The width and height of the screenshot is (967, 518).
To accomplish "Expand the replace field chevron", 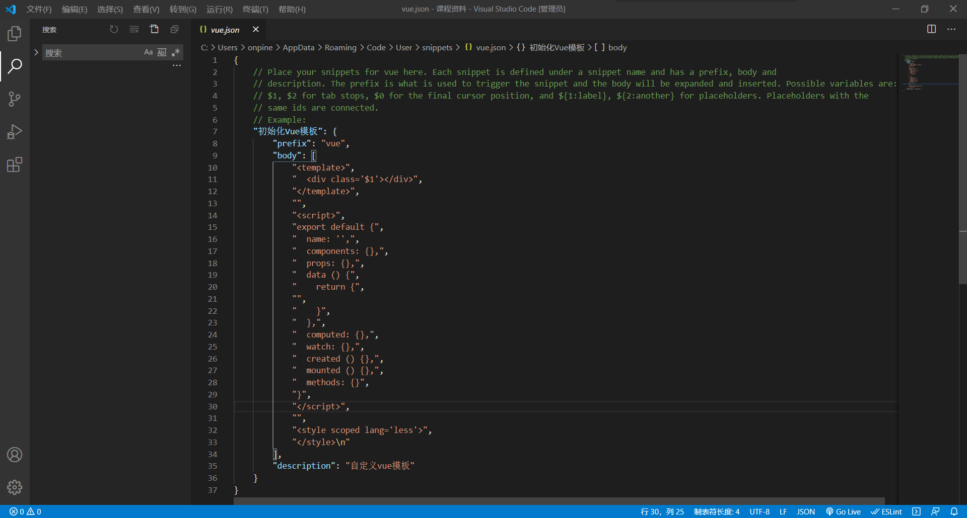I will 36,52.
